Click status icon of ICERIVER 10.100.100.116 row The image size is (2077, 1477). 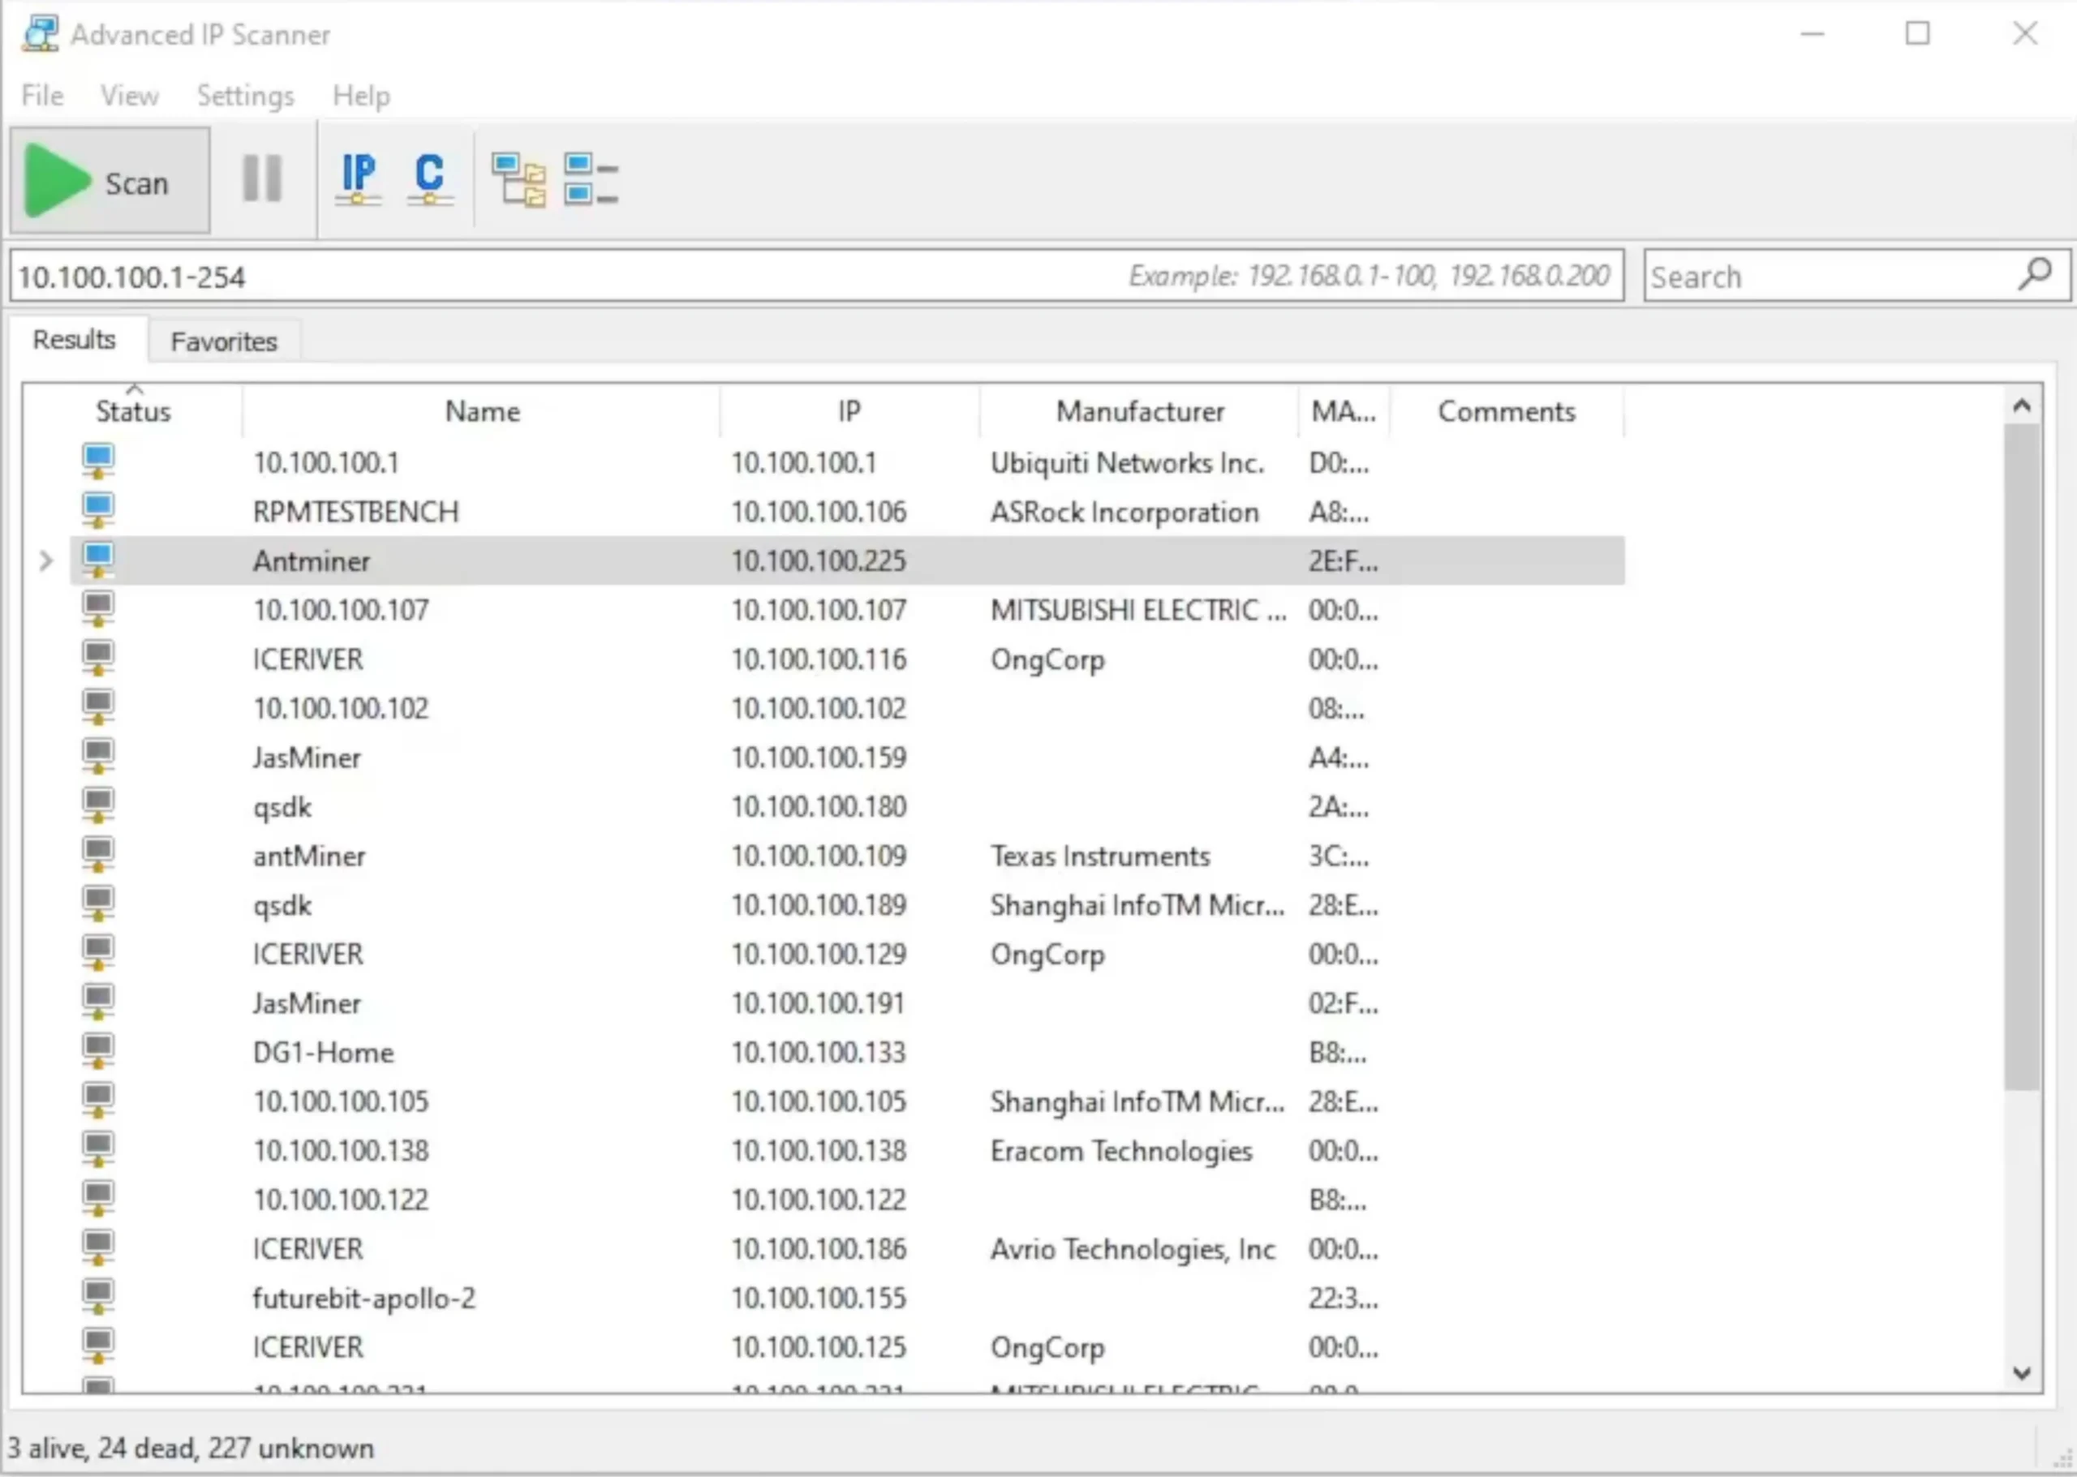[x=98, y=658]
